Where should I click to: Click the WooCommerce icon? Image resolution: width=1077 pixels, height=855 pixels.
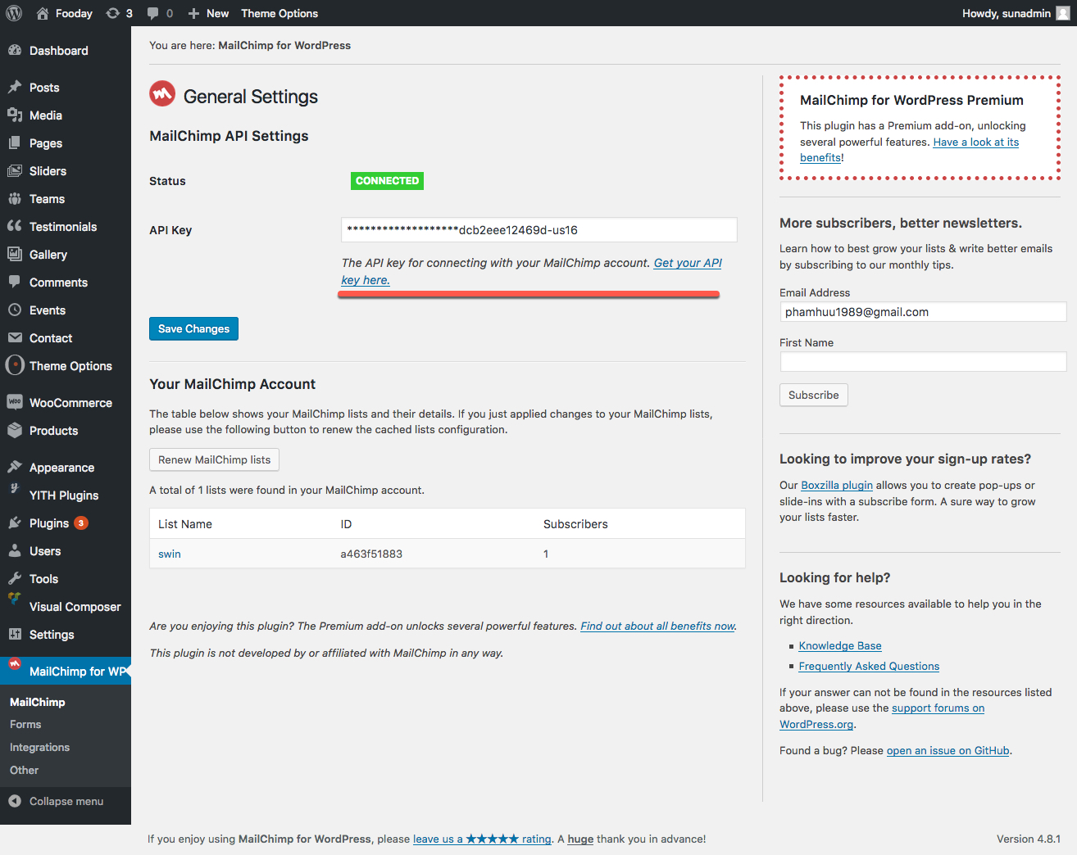pyautogui.click(x=15, y=402)
